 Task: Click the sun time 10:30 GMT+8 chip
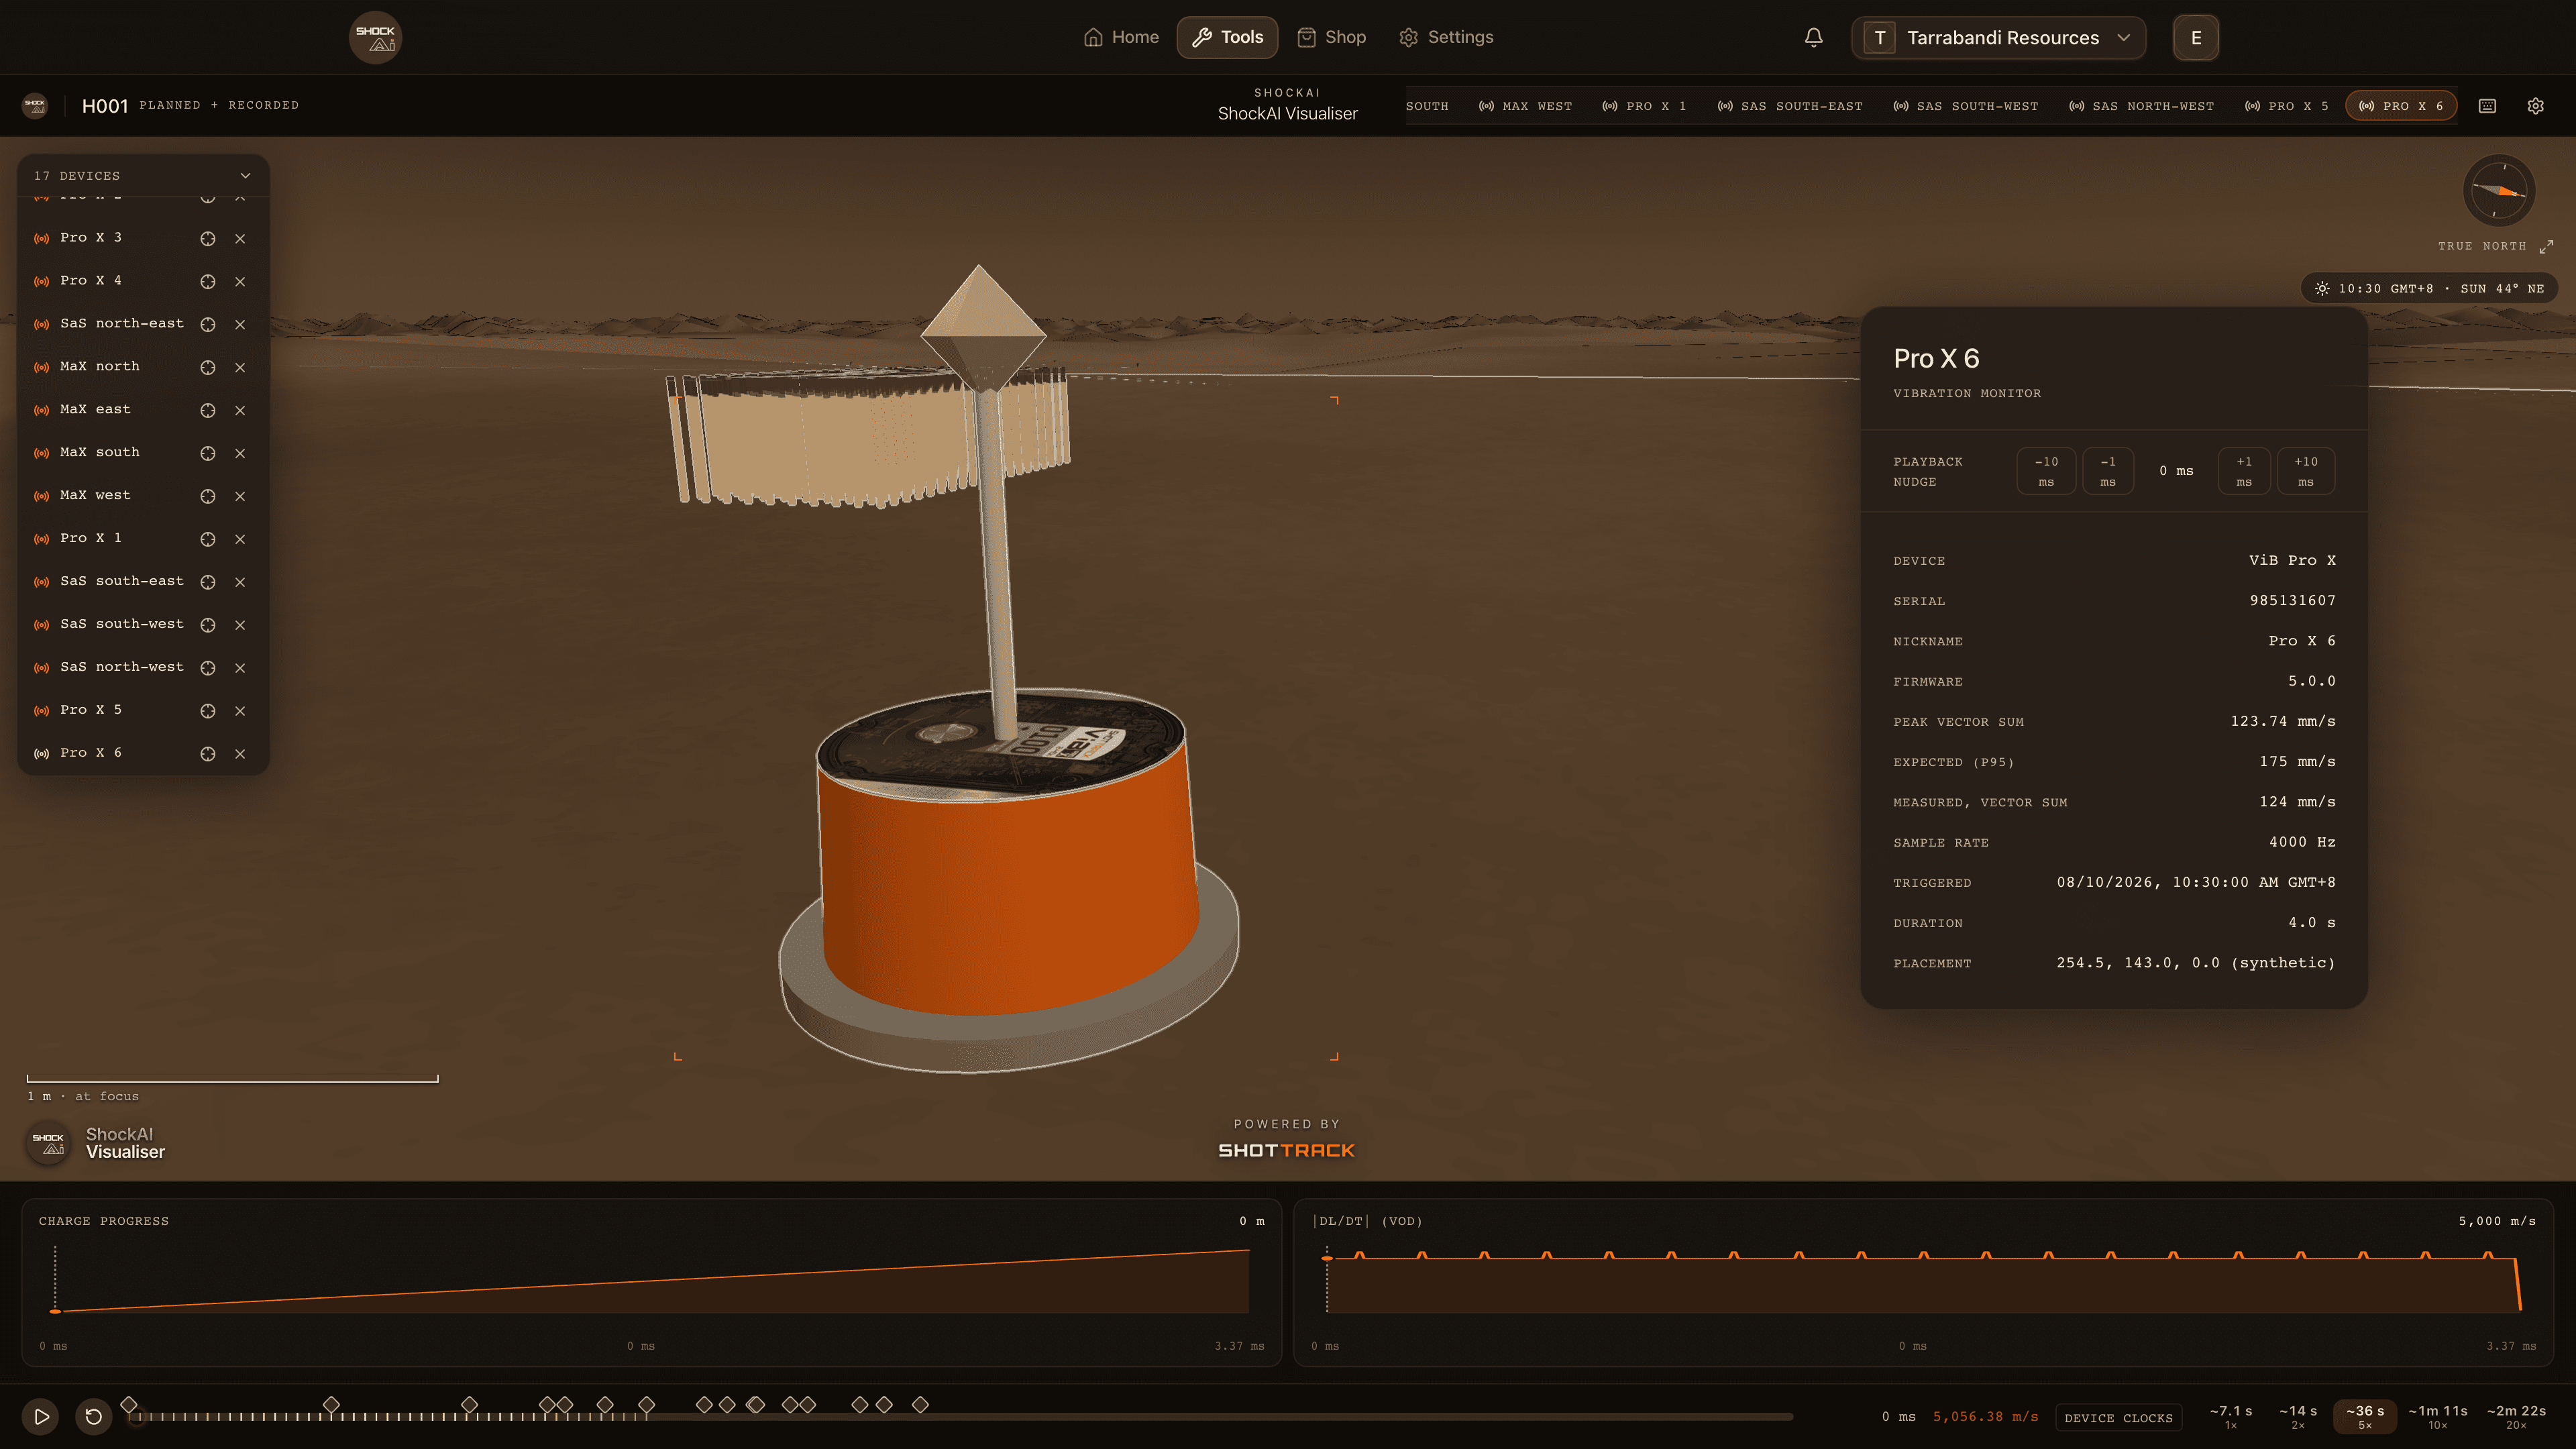[x=2429, y=289]
